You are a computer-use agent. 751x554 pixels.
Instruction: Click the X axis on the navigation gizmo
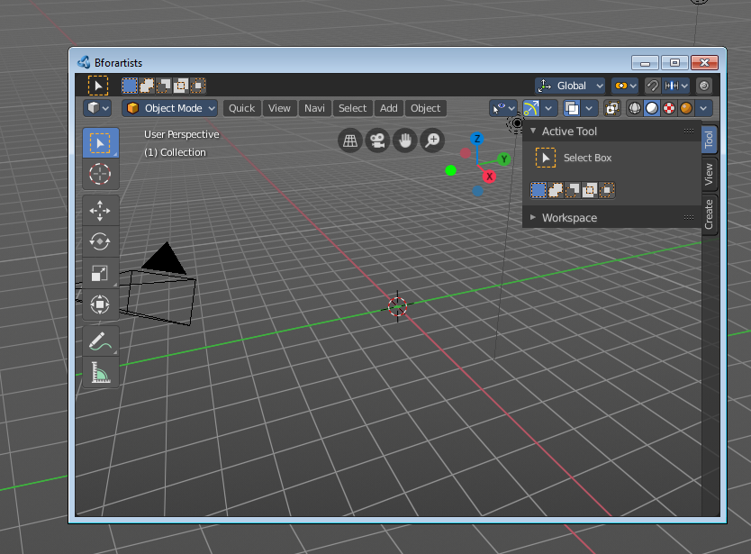[x=489, y=177]
